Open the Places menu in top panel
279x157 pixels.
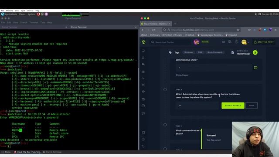(22, 14)
